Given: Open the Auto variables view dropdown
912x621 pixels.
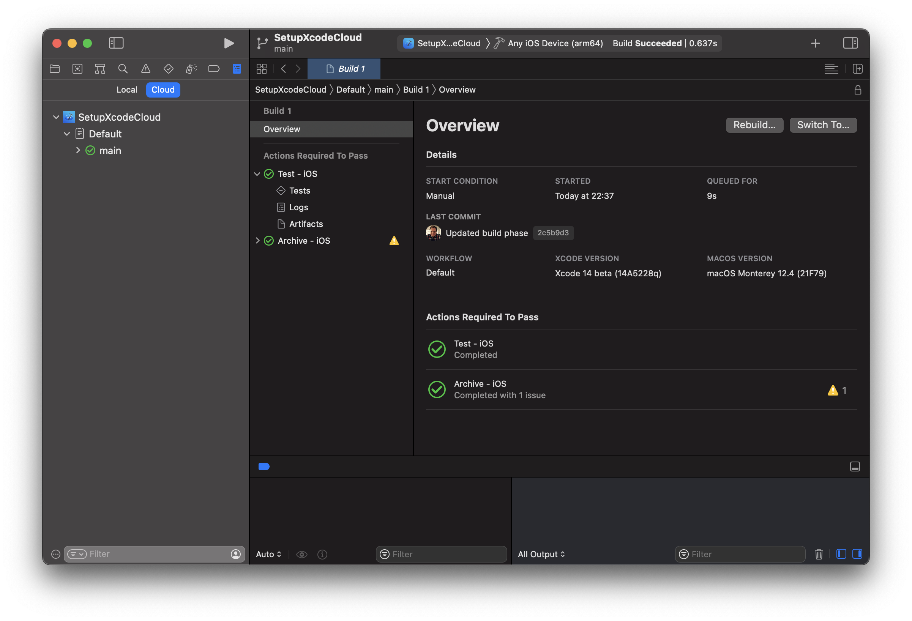Looking at the screenshot, I should coord(268,554).
